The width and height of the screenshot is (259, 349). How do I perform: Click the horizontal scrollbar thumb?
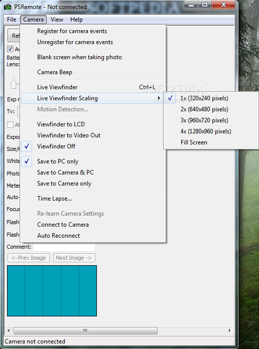pos(86,331)
